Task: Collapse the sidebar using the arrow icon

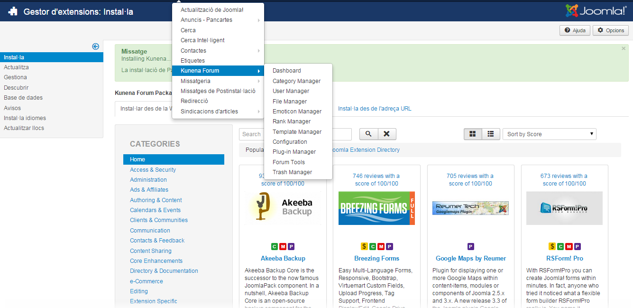Action: 95,46
